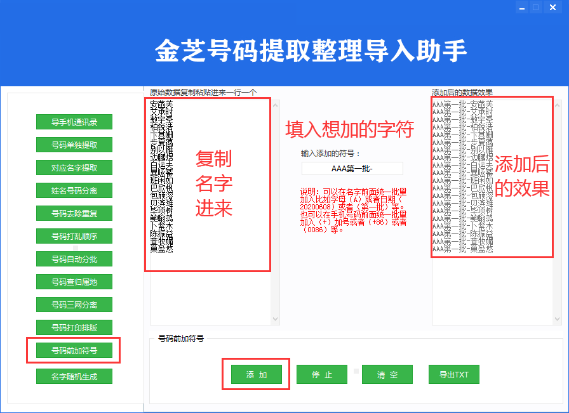Open the 名字随机生成 generator
This screenshot has width=569, height=413.
coord(74,376)
